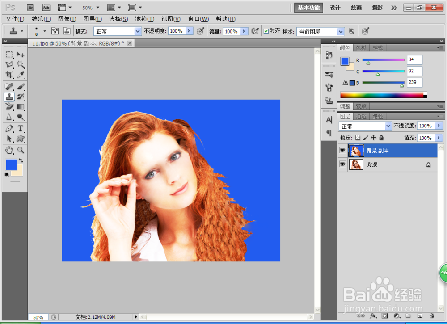The image size is (447, 324).
Task: Select the Dodge tool
Action: pyautogui.click(x=21, y=117)
